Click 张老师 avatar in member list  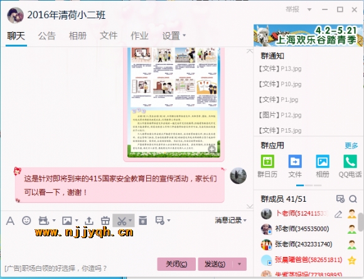point(266,244)
